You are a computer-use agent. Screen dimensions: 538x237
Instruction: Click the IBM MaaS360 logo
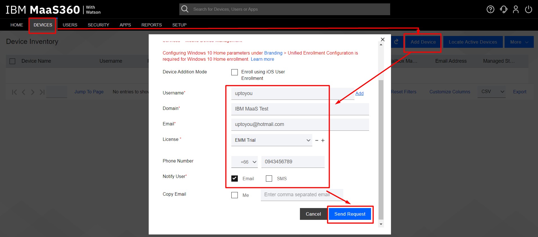(x=53, y=10)
